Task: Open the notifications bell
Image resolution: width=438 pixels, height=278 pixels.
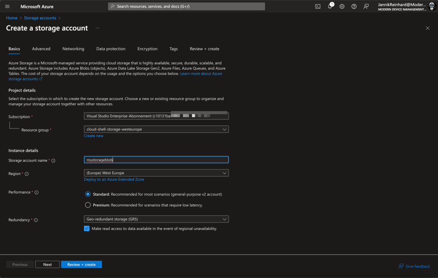Action: [330, 6]
